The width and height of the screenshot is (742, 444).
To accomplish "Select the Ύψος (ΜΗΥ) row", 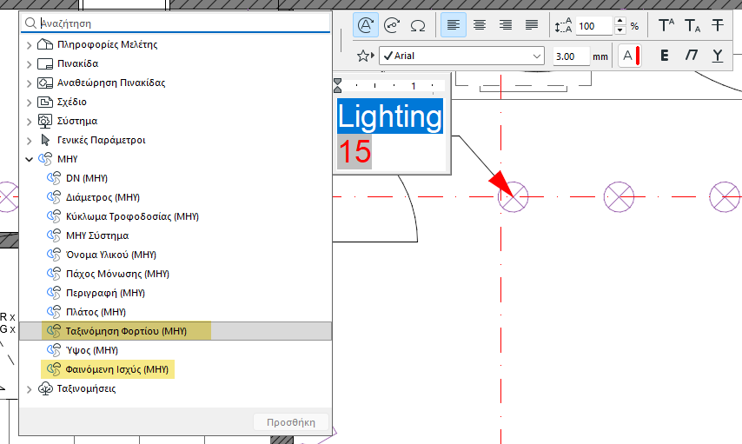I will 176,350.
